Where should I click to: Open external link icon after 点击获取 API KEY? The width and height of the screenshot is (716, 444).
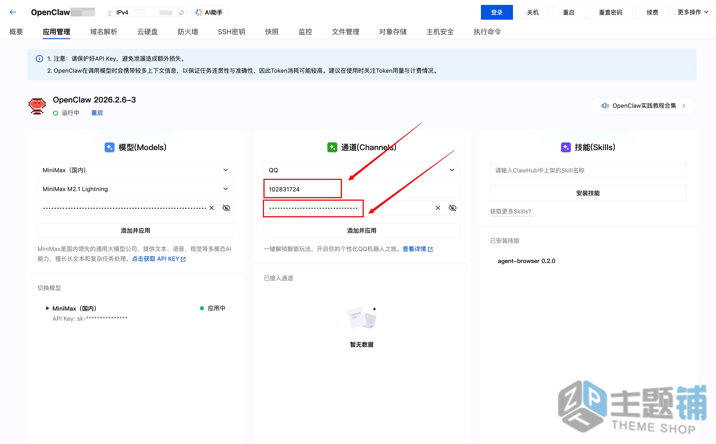pyautogui.click(x=183, y=259)
